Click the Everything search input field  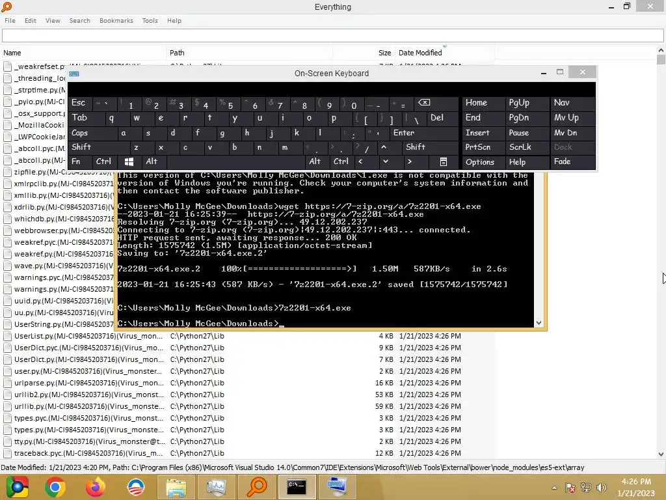(x=332, y=36)
